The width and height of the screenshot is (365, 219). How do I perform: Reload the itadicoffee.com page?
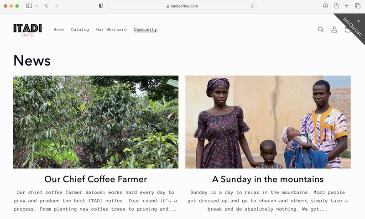(252, 6)
